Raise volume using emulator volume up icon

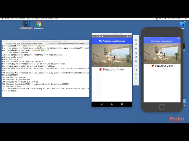(136, 44)
